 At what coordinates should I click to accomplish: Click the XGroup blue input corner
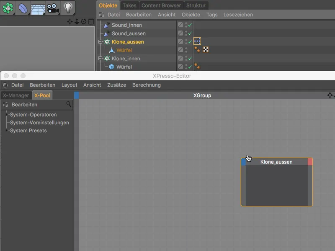77,95
